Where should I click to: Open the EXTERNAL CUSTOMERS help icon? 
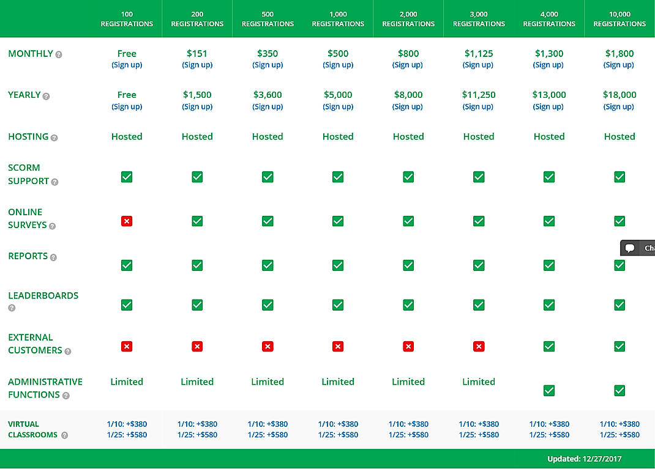pyautogui.click(x=67, y=351)
